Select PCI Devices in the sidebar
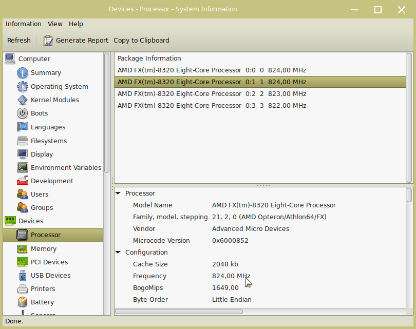This screenshot has width=416, height=329. point(53,262)
